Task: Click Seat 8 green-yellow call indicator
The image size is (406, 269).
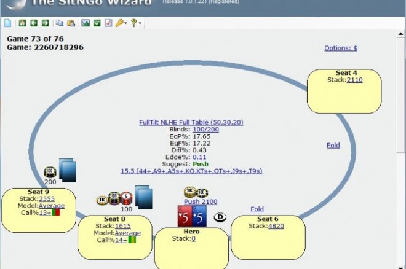Action: coord(132,240)
